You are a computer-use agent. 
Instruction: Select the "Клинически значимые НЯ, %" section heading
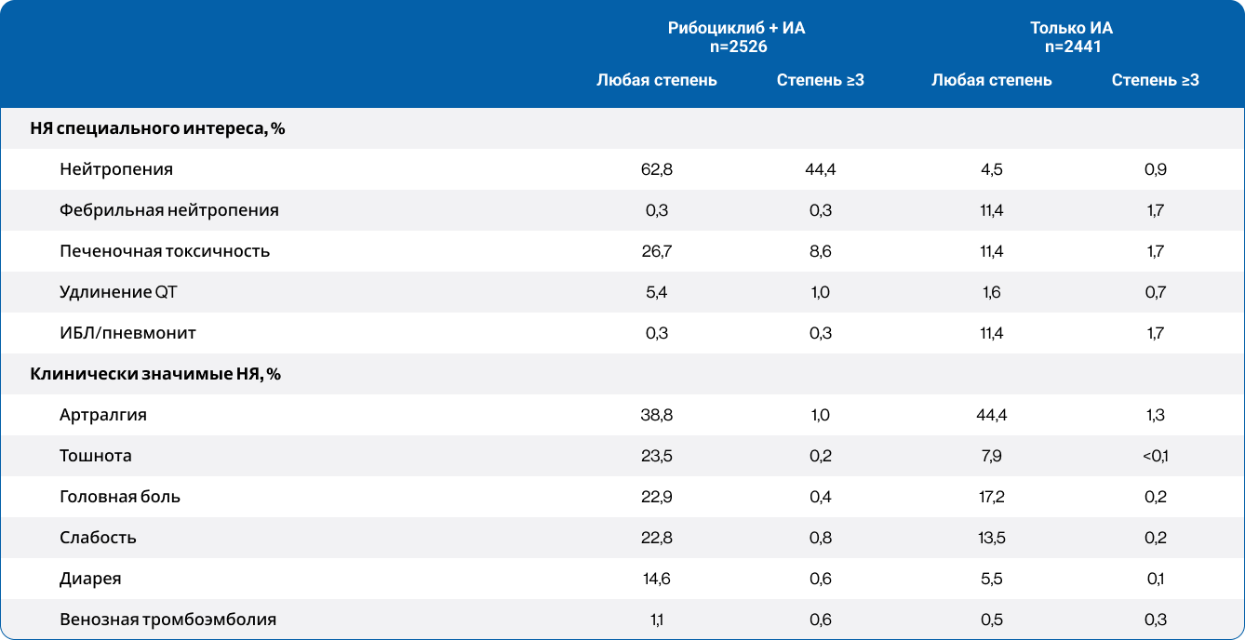[x=155, y=374]
